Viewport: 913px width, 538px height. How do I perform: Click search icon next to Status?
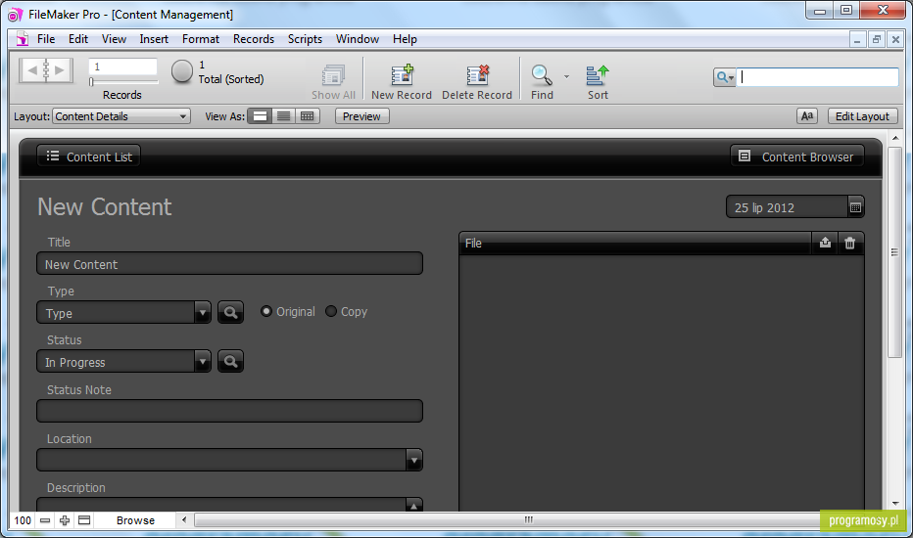(x=230, y=361)
